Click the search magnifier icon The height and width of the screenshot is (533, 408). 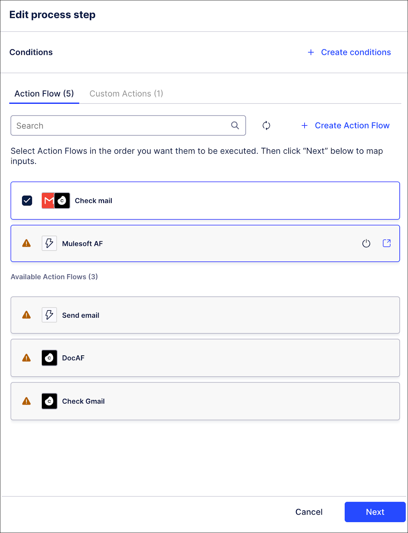[x=235, y=125]
